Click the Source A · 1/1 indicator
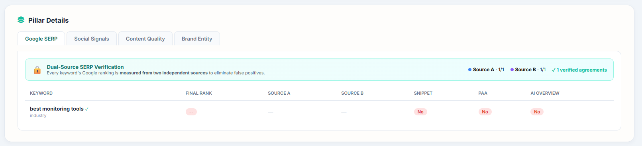 point(486,70)
